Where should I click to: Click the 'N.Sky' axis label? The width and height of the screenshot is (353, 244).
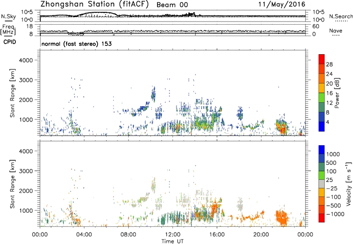pos(8,17)
